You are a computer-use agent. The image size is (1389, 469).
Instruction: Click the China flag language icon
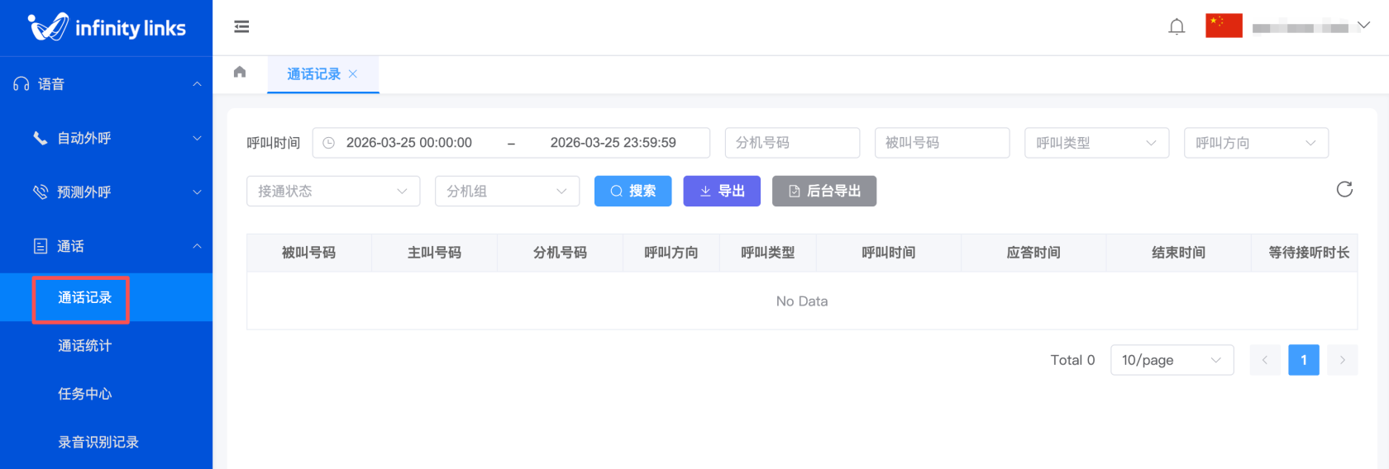(1224, 26)
